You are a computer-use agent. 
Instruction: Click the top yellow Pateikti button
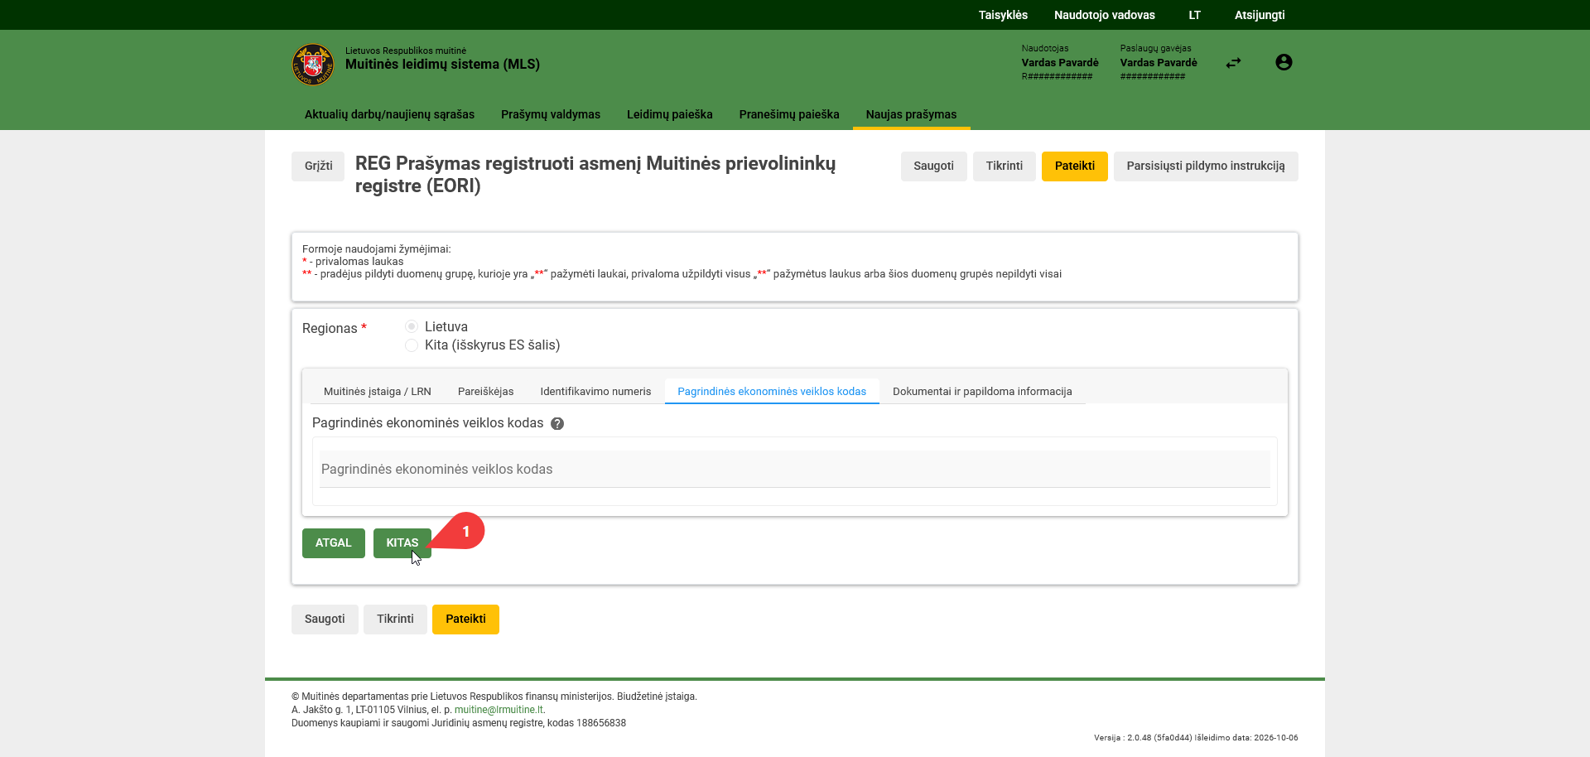[1075, 166]
